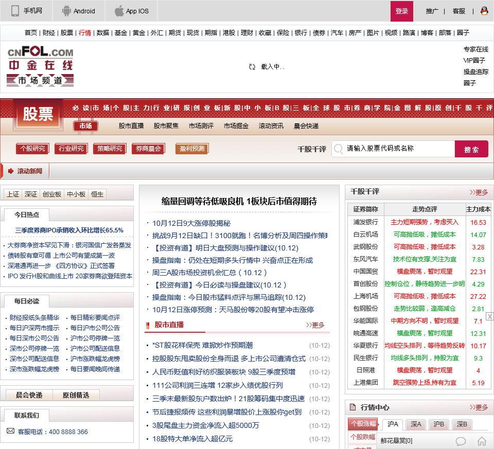494x449 pixels.
Task: Open the 创业板 item in the red stock menu
Action: (x=207, y=108)
